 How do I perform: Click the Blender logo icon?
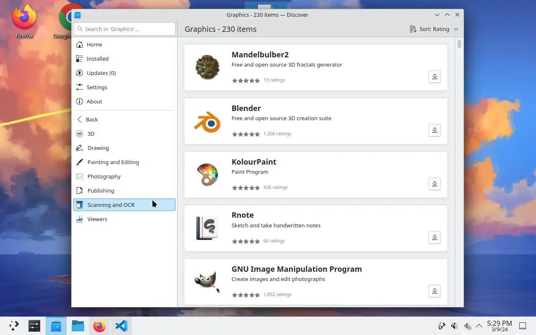pos(207,121)
